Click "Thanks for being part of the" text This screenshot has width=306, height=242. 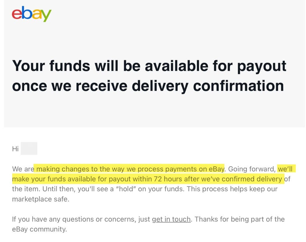coord(239,219)
